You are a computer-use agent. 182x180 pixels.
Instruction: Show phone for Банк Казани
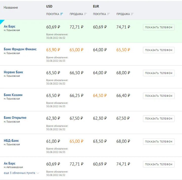(158, 96)
